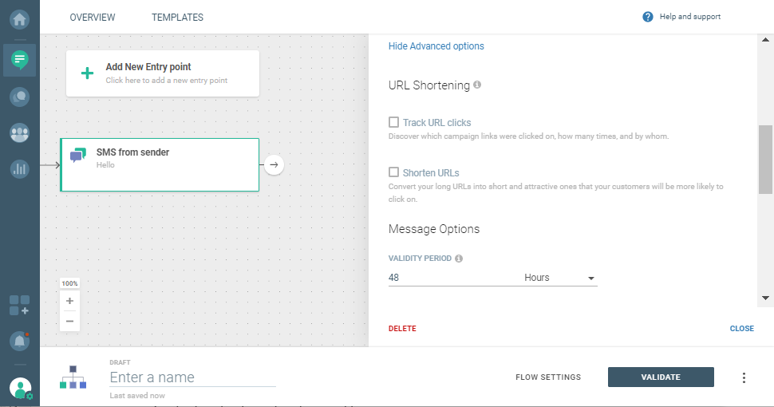The image size is (774, 407).
Task: Click the Validate button
Action: (661, 377)
